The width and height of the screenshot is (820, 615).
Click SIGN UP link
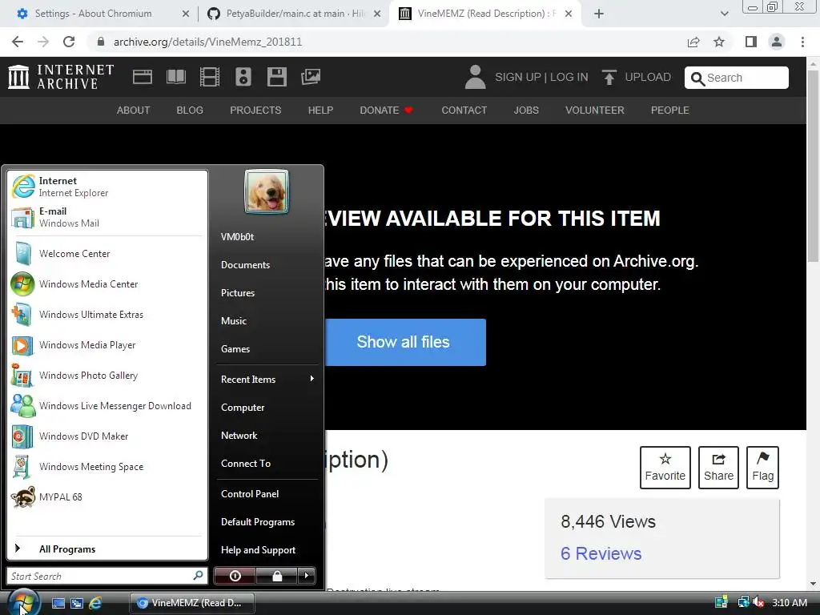pos(518,77)
